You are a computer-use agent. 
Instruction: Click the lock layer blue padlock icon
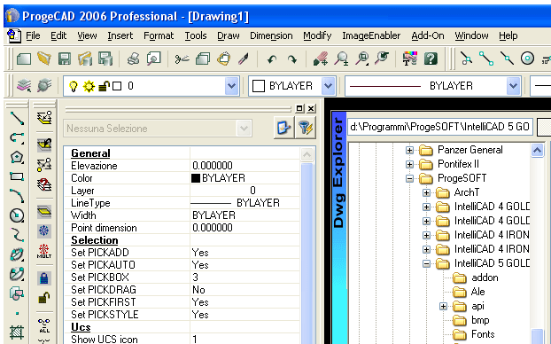coord(44,278)
